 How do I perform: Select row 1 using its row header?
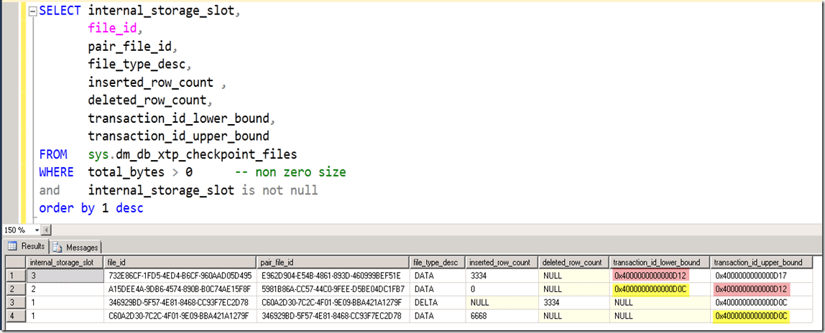pos(14,276)
